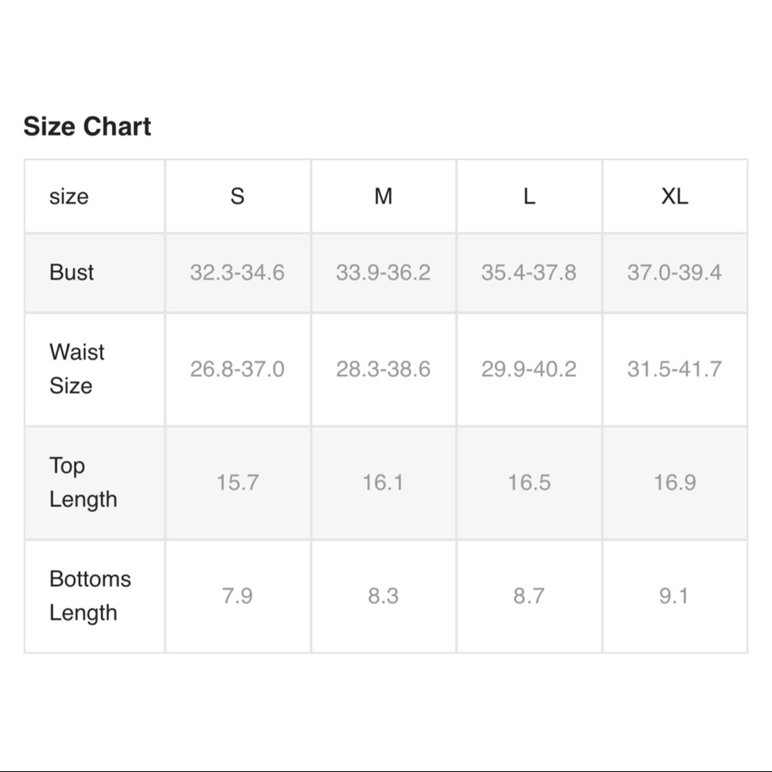Click the 26.8-37.0 waist measurement cell
Viewport: 772px width, 772px height.
(237, 369)
